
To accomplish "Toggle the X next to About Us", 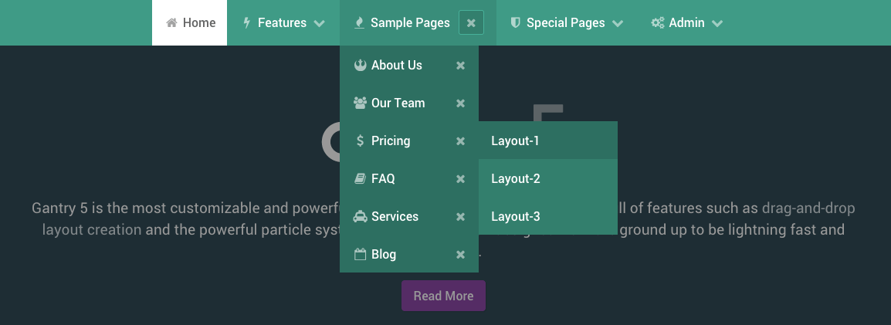I will pyautogui.click(x=461, y=66).
